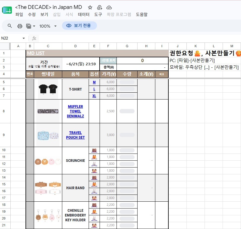This screenshot has width=241, height=229.
Task: Click the hair band thumbnail image
Action: pos(48,188)
